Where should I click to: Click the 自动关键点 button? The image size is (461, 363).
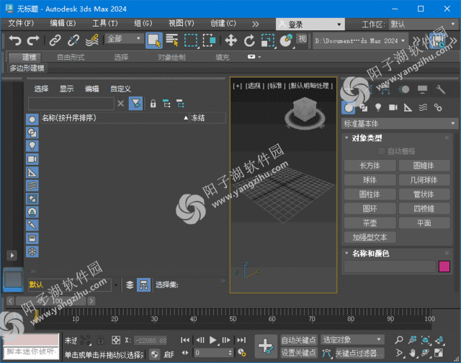click(x=298, y=340)
